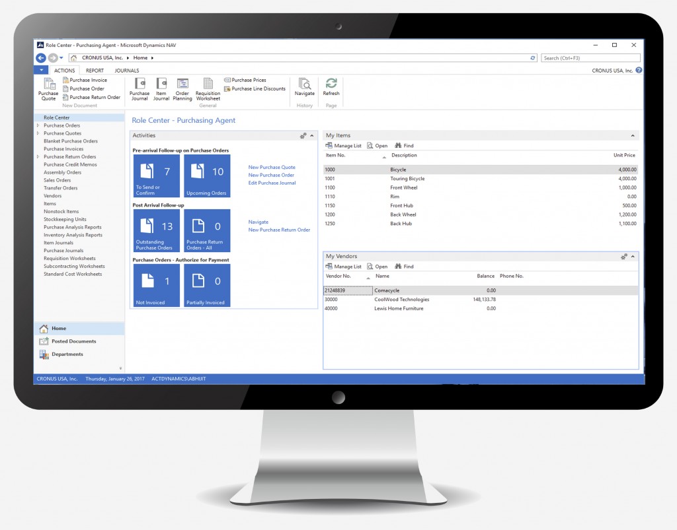
Task: Open the Item Journal from the ribbon
Action: pyautogui.click(x=161, y=89)
